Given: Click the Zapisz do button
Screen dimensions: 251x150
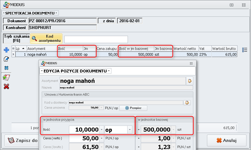Looking at the screenshot, I should [22, 140].
